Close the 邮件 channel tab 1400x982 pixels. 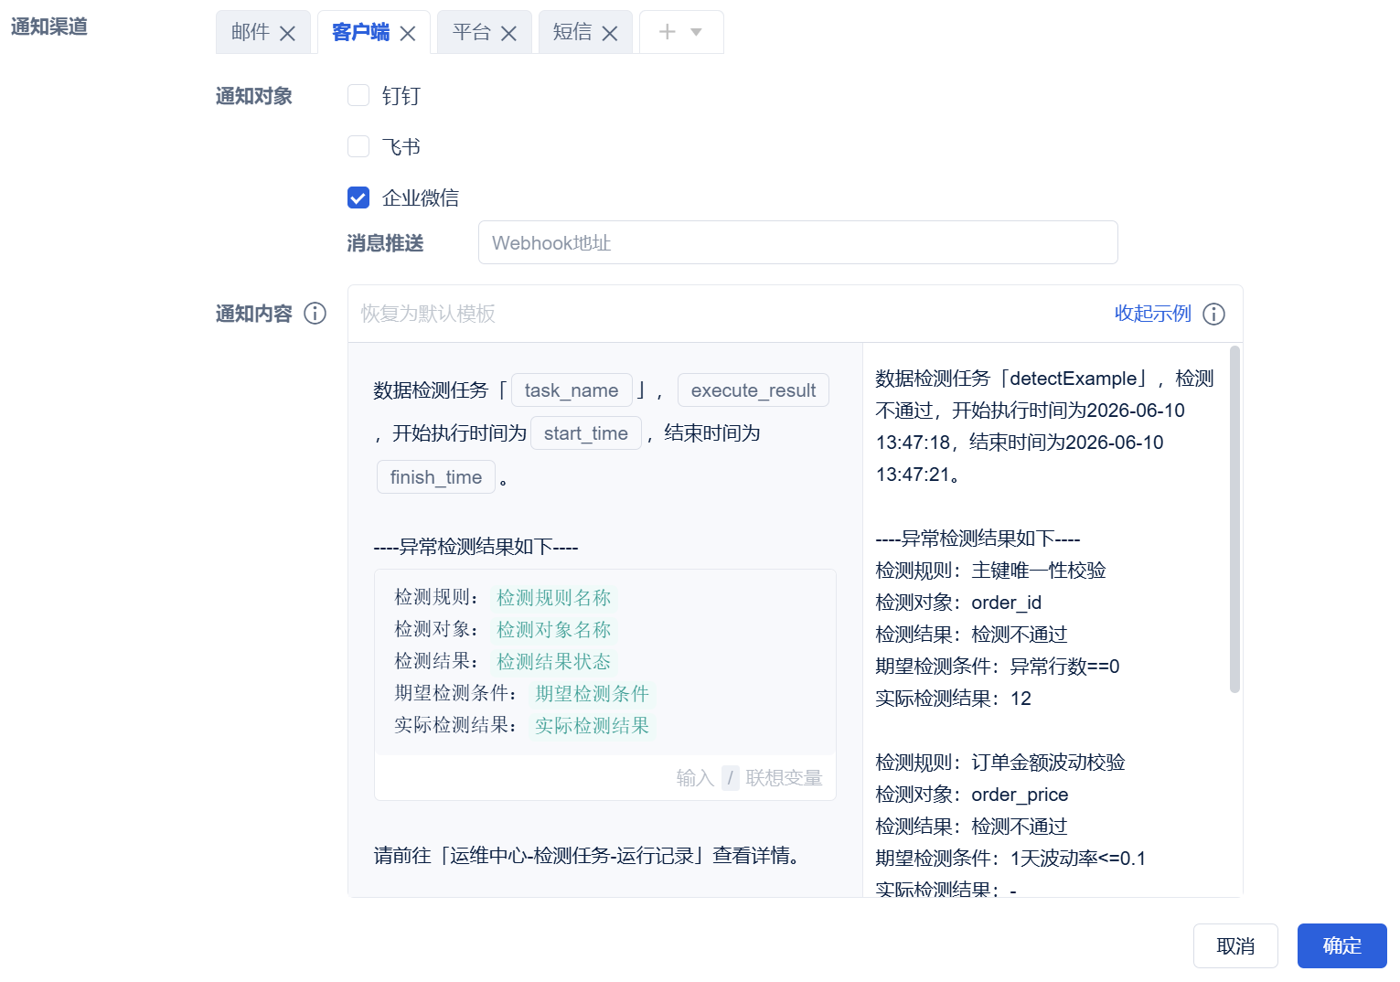click(287, 33)
